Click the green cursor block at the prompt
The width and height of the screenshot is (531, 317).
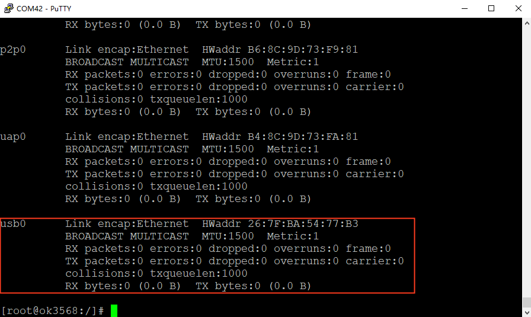114,310
